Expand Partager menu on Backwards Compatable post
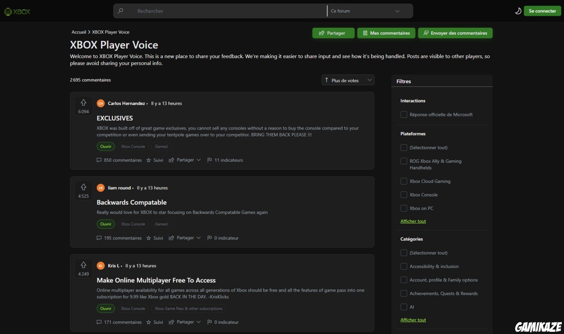The image size is (564, 334). [185, 238]
